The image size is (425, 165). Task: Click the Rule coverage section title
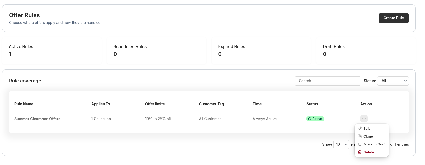(25, 81)
